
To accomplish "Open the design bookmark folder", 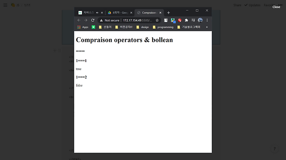I will pos(143,27).
